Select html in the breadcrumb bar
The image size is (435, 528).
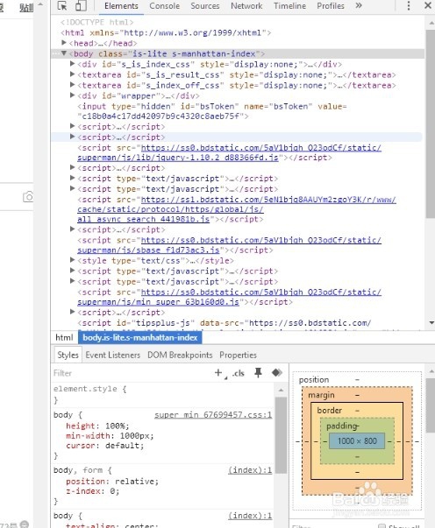pyautogui.click(x=64, y=337)
